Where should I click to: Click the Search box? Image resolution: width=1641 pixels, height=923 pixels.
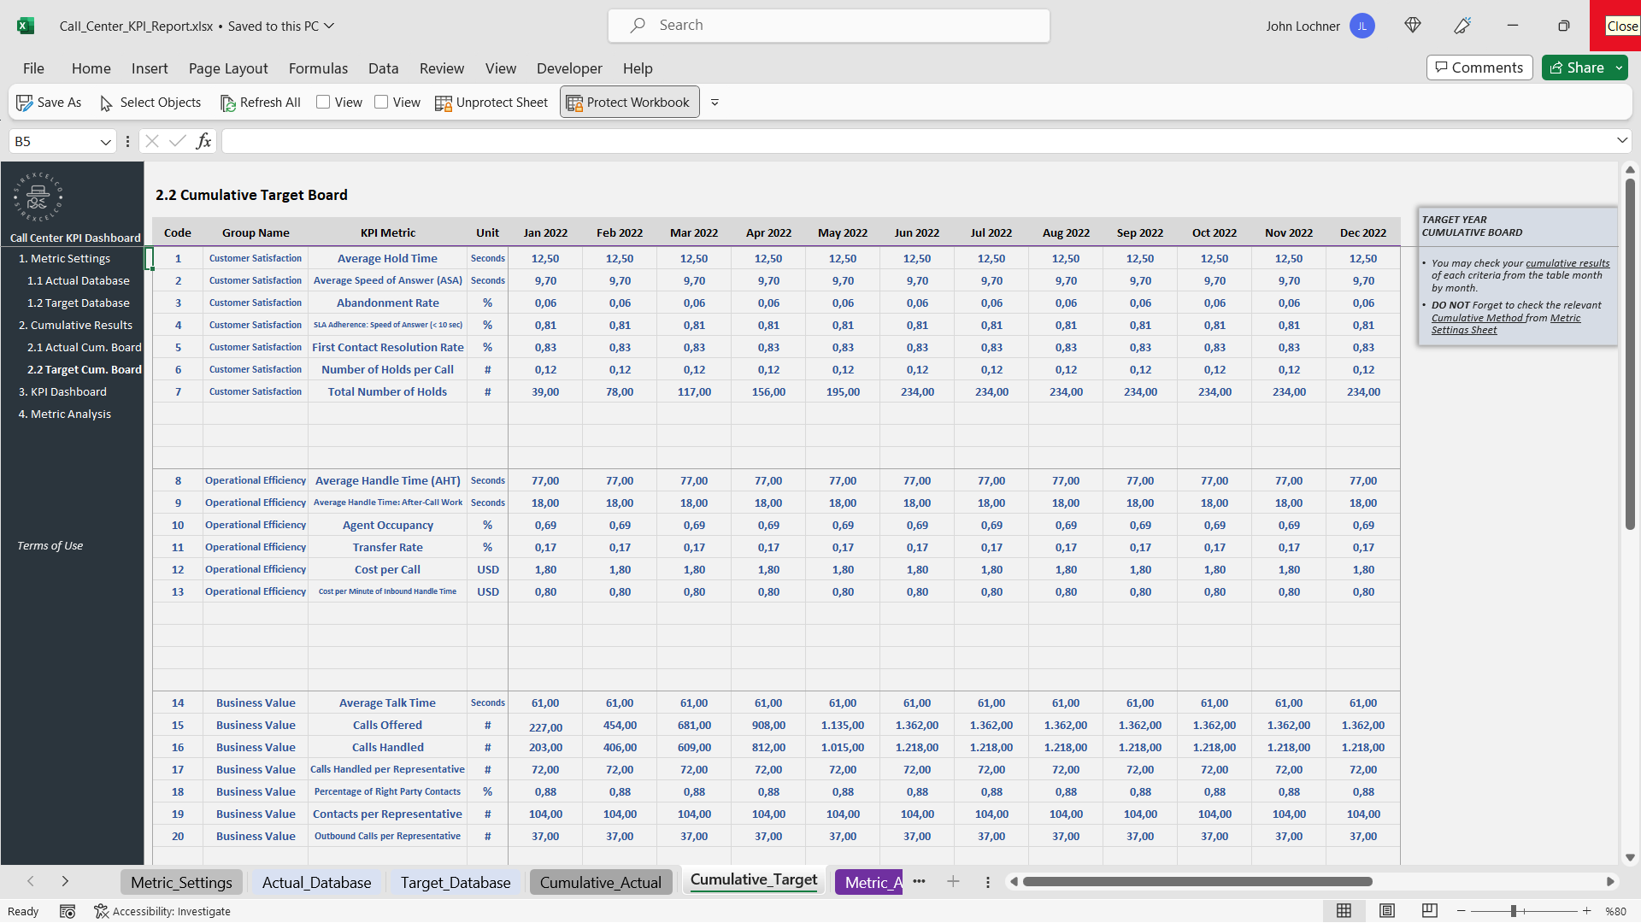[829, 26]
